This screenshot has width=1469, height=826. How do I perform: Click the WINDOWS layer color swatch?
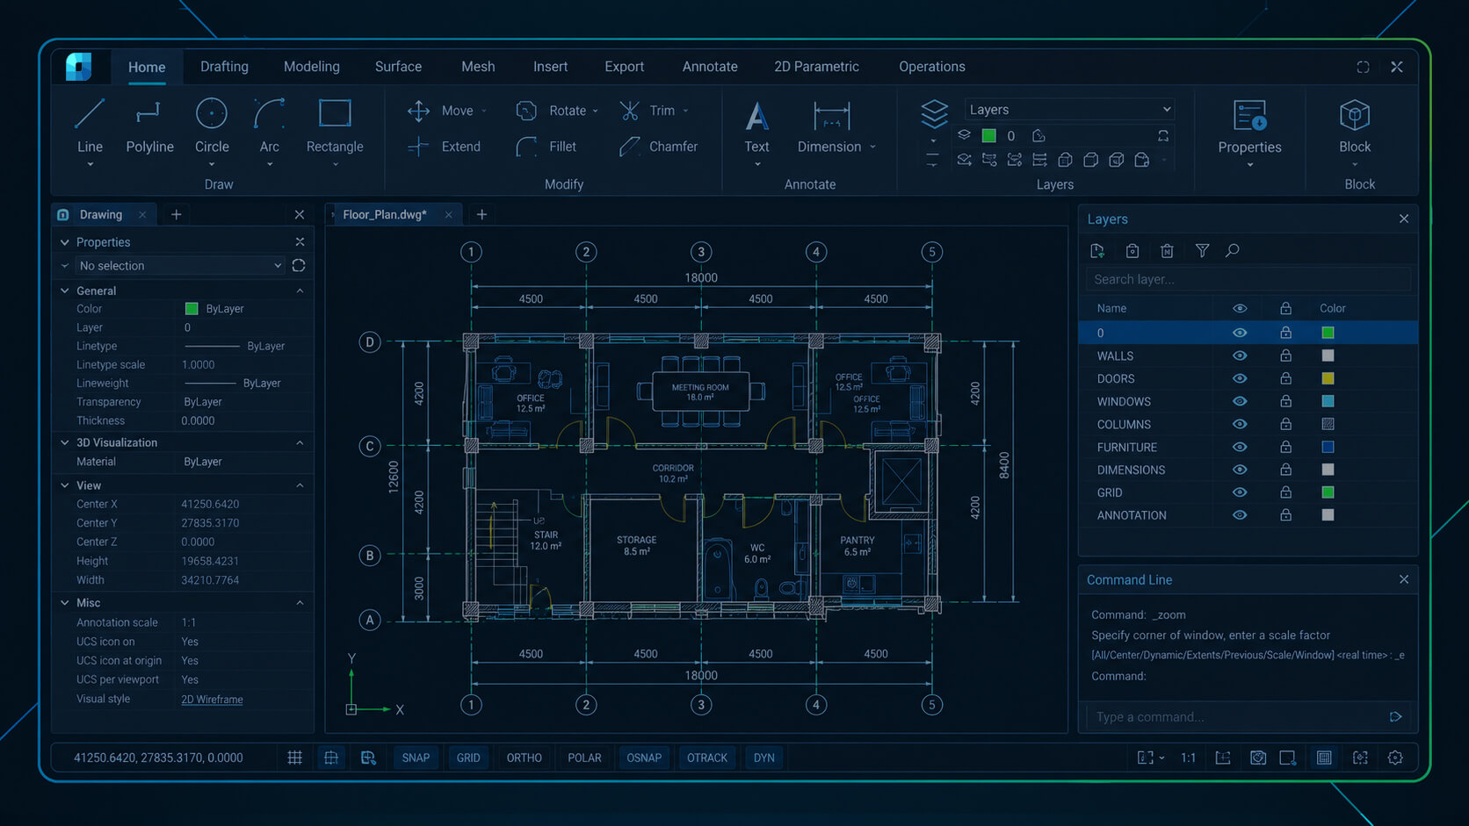(1328, 401)
